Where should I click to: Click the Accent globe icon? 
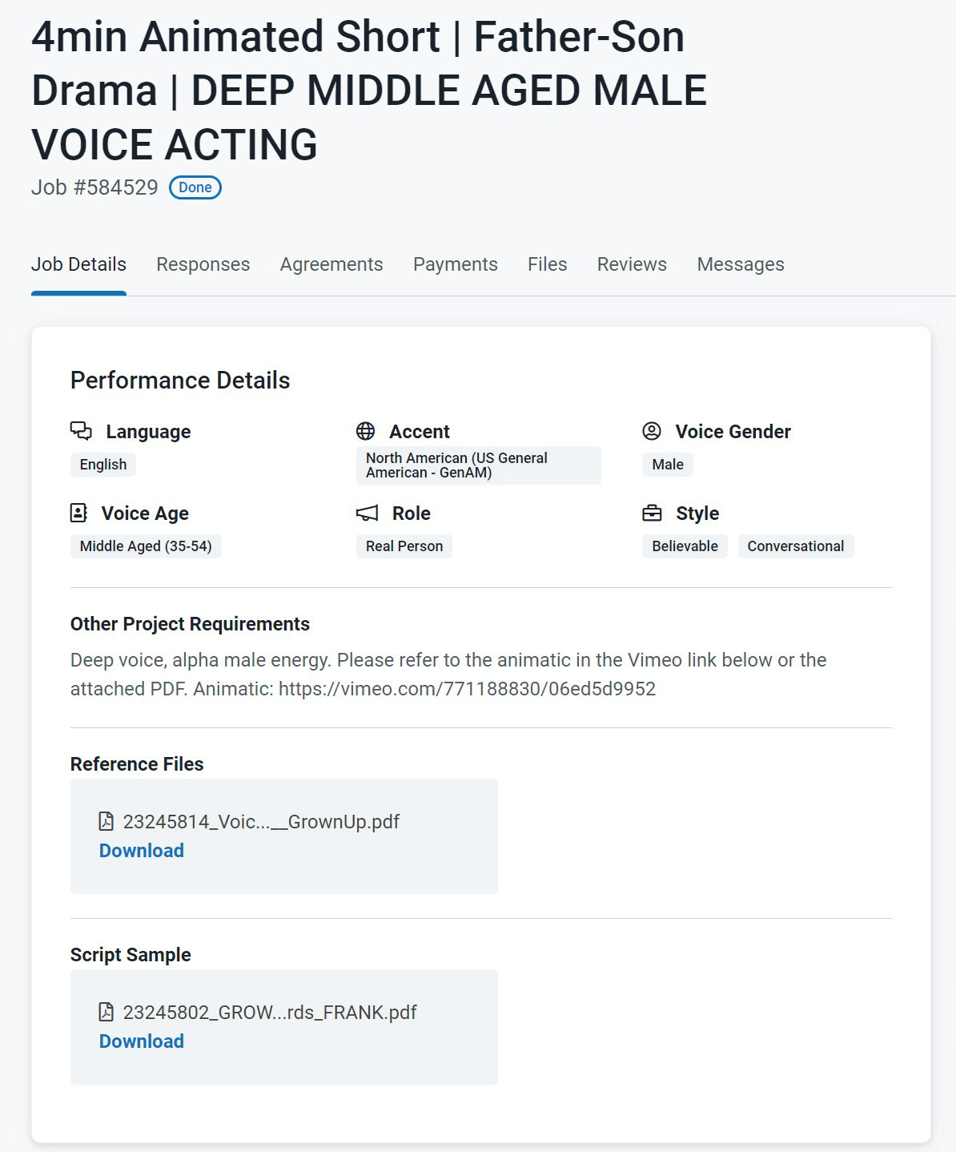coord(365,431)
